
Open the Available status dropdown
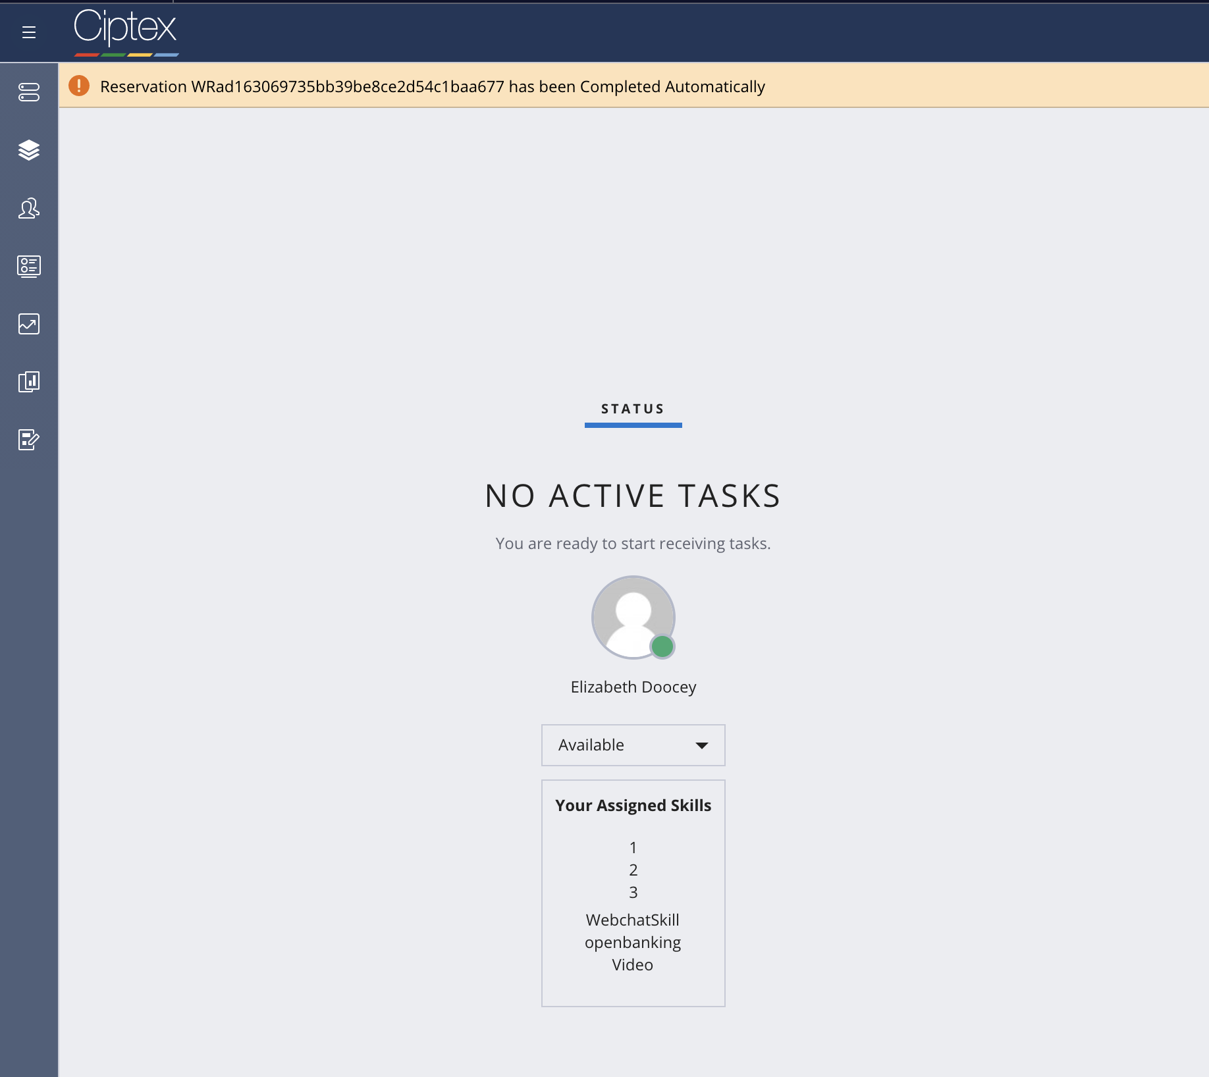(633, 745)
